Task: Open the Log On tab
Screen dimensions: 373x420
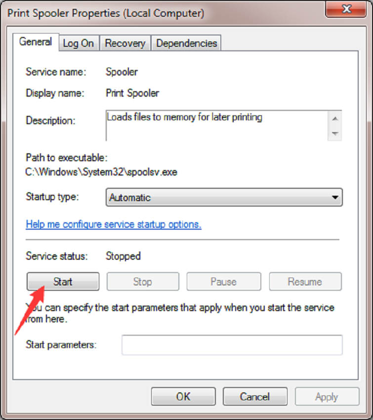Action: (78, 43)
